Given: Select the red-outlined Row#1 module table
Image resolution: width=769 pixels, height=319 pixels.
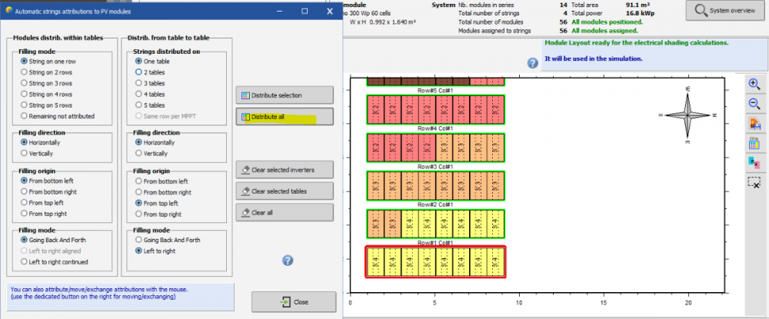Looking at the screenshot, I should [434, 261].
